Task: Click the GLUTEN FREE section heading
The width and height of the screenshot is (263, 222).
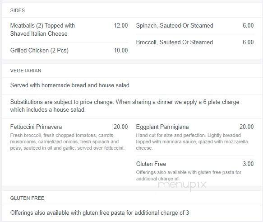Action: click(x=27, y=198)
